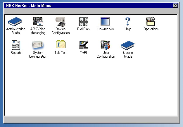Screen dimensions: 183x127
Task: Open the Reports document icon
Action: click(16, 45)
